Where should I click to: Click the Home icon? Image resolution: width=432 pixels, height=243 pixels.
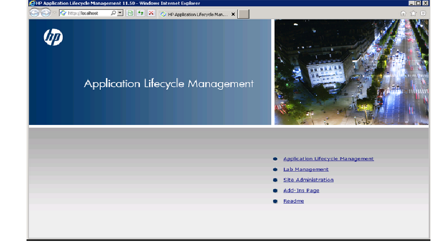403,14
